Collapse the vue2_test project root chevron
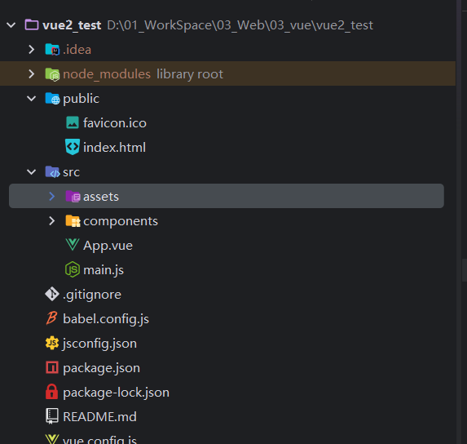467x444 pixels. click(x=11, y=25)
